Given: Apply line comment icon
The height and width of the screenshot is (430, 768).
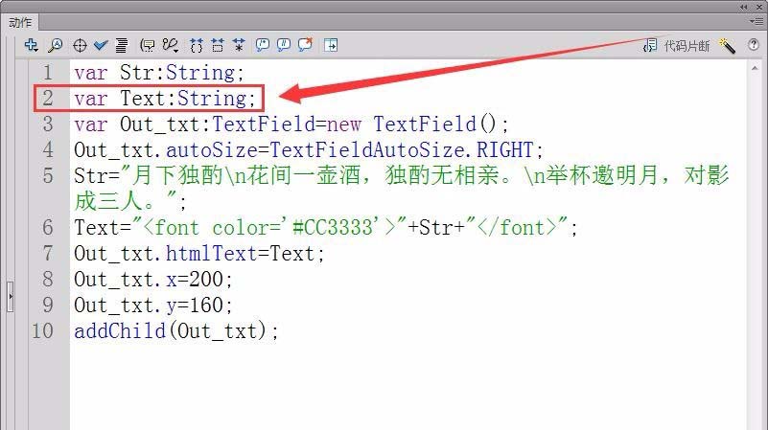Looking at the screenshot, I should tap(284, 46).
